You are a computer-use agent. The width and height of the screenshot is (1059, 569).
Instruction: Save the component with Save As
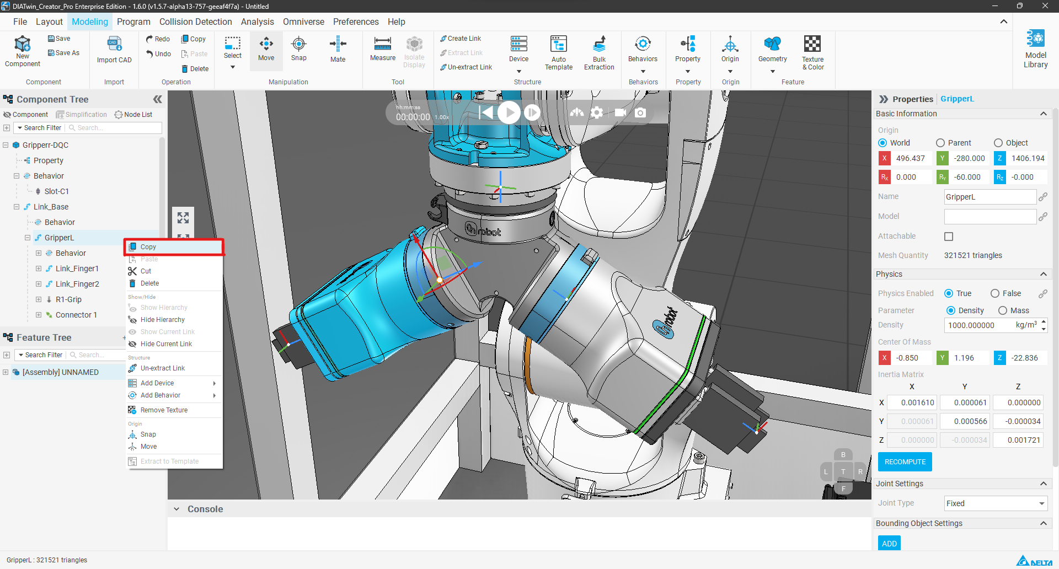pyautogui.click(x=63, y=53)
